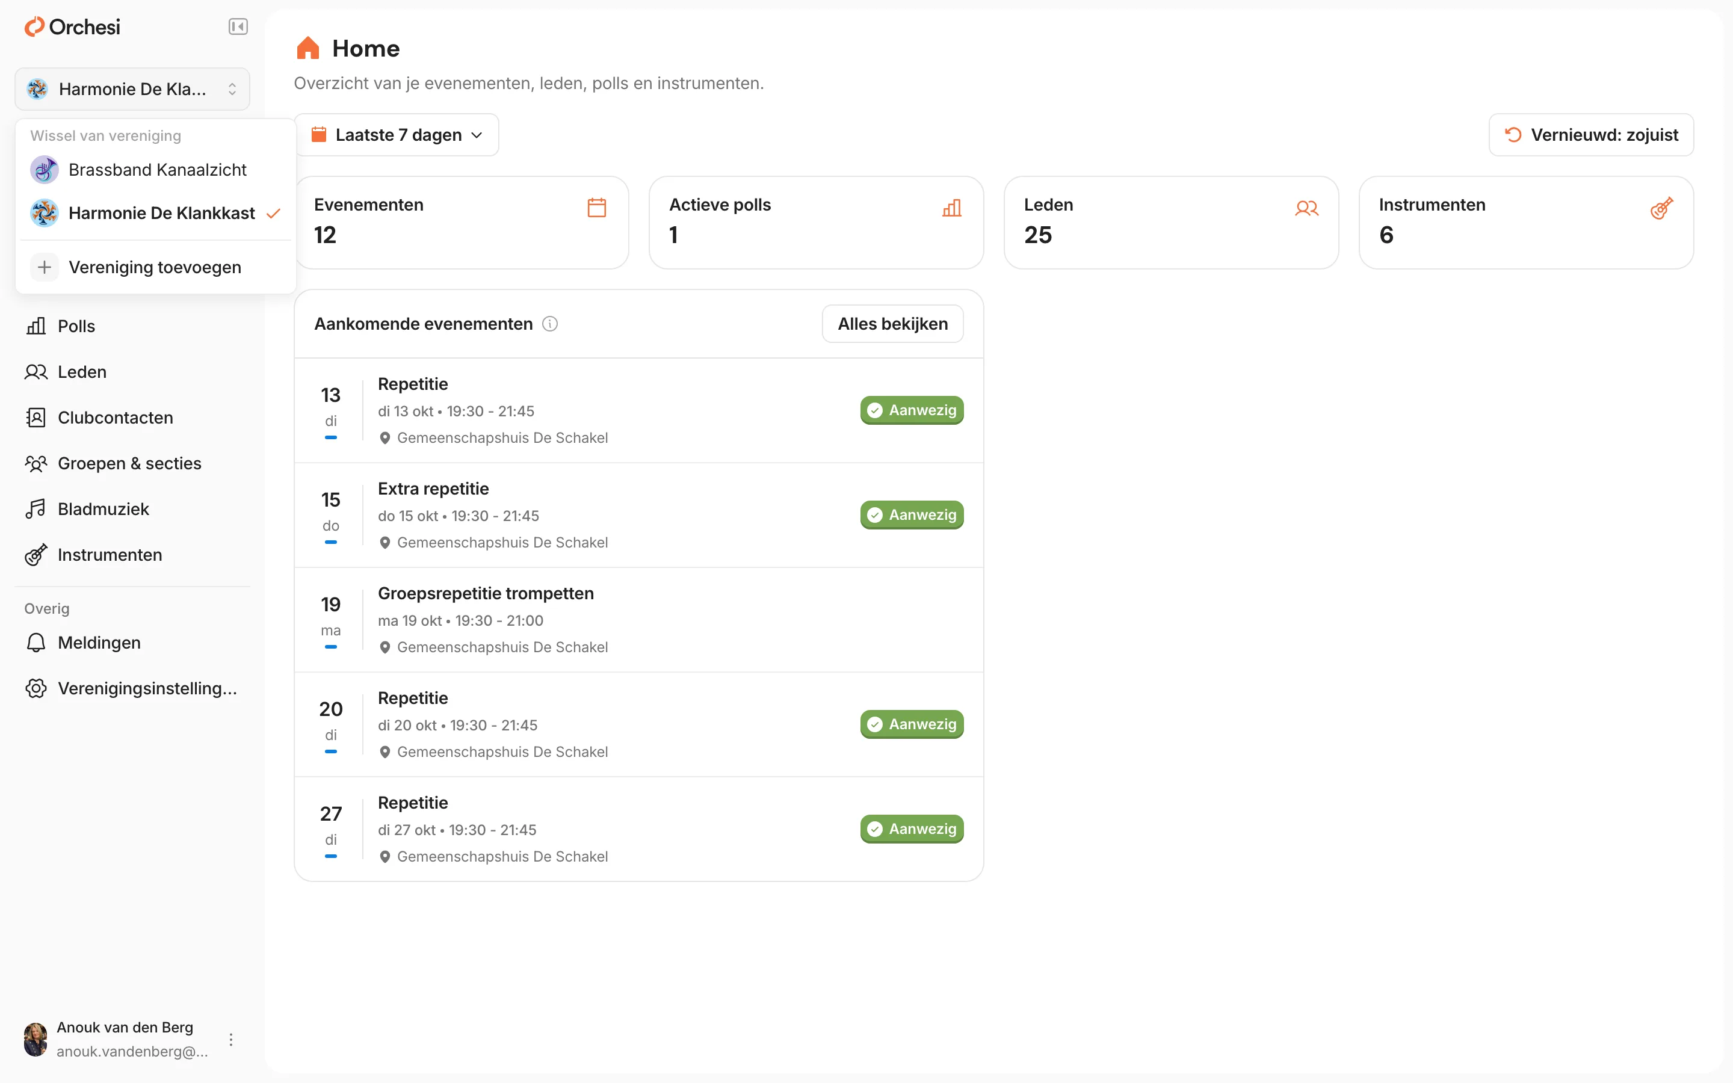Click the Brassband Kanaalzicht logo avatar
The image size is (1733, 1083).
click(45, 170)
